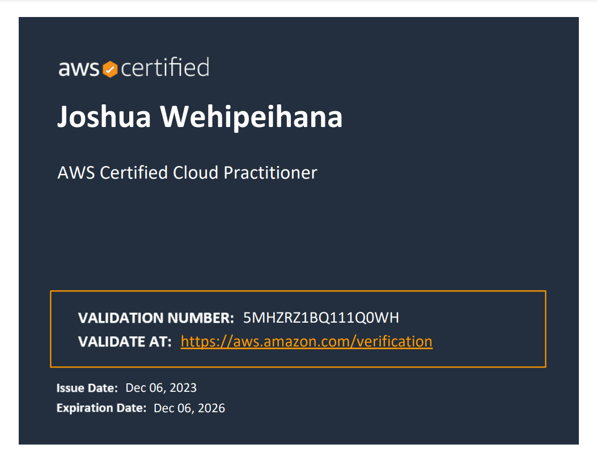Open the aws.amazon.com/verification link
The image size is (597, 461).
[x=307, y=341]
